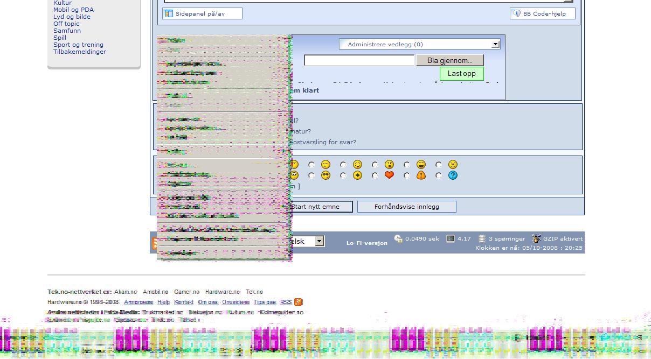Click the Start nytt emne button
The width and height of the screenshot is (651, 359).
(x=322, y=207)
